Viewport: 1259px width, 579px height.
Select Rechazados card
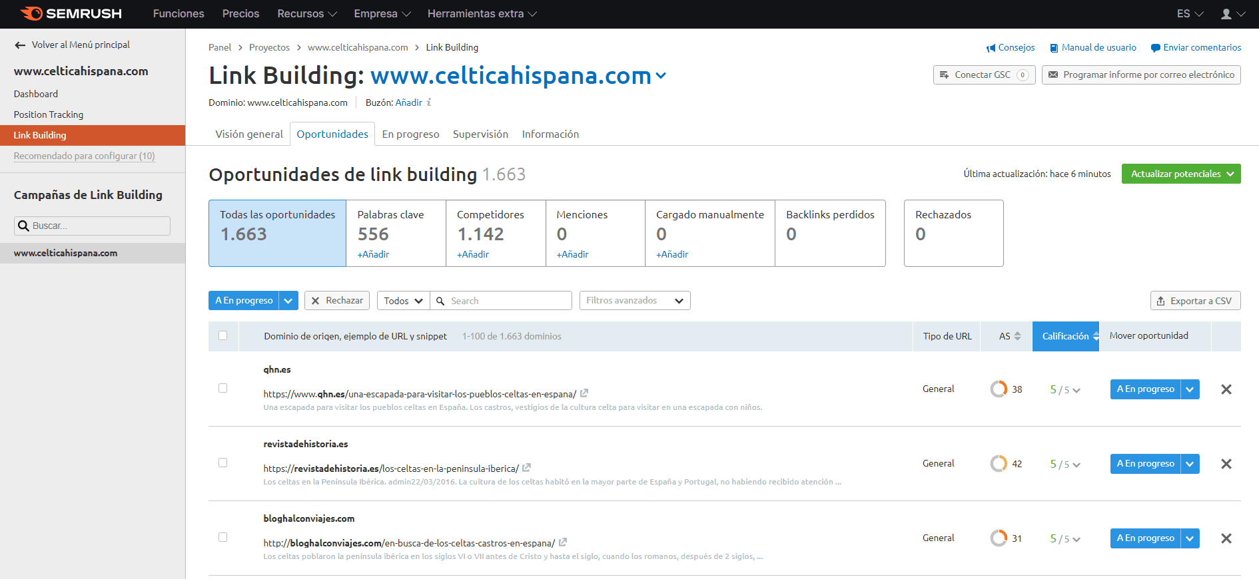[x=954, y=234]
